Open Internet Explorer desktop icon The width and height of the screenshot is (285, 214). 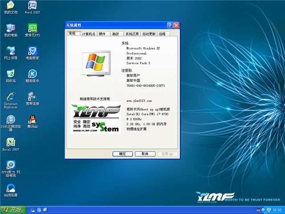pos(11,100)
